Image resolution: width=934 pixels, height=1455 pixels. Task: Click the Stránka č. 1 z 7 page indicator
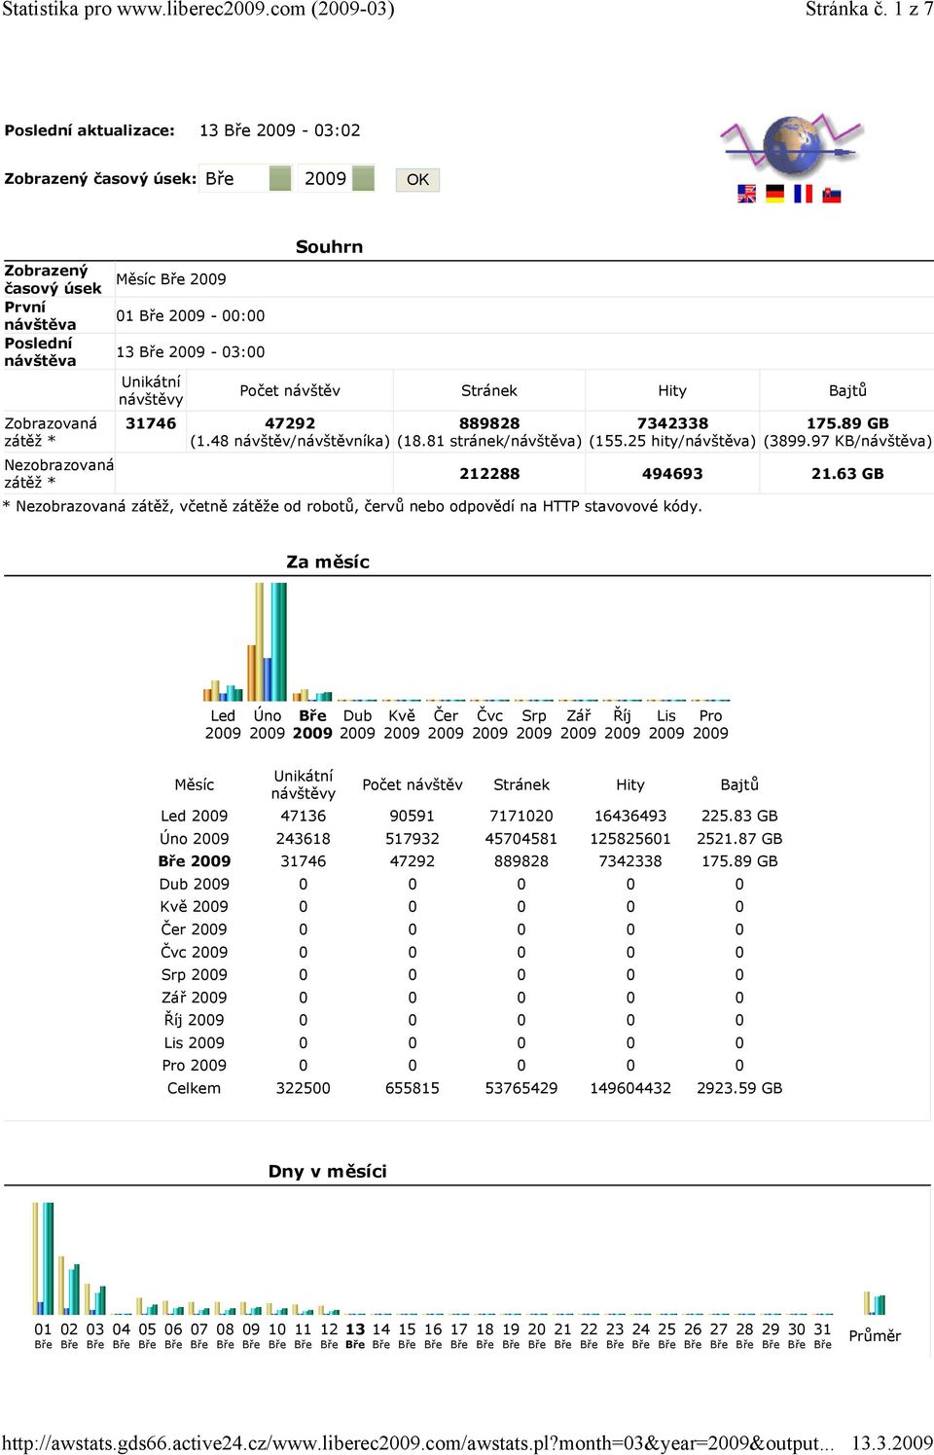click(x=869, y=10)
